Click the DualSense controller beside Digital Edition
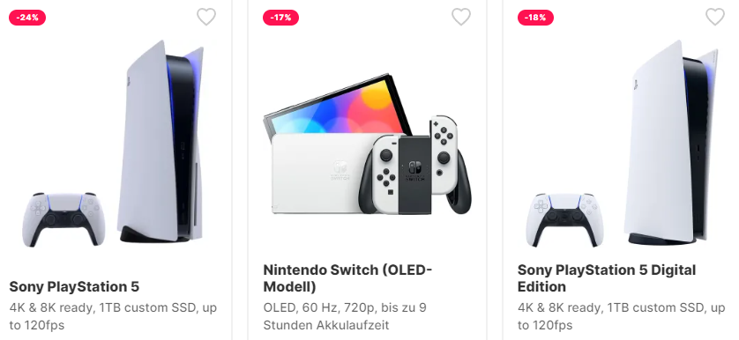This screenshot has height=340, width=739. pyautogui.click(x=564, y=219)
